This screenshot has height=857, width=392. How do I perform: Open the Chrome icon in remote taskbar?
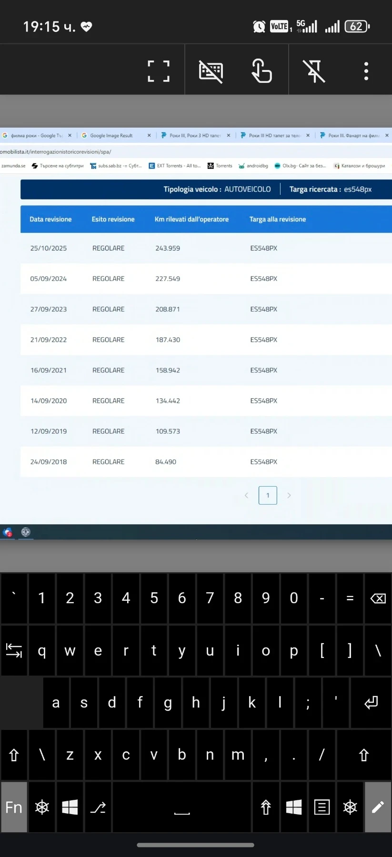[x=8, y=532]
